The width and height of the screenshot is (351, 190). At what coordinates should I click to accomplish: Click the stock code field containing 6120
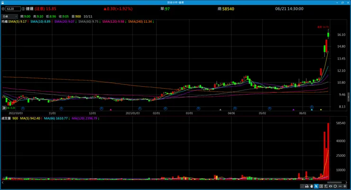click(13, 9)
